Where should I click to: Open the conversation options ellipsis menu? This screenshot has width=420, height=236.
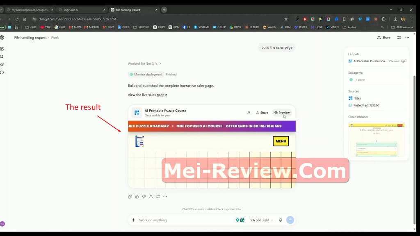tap(407, 37)
